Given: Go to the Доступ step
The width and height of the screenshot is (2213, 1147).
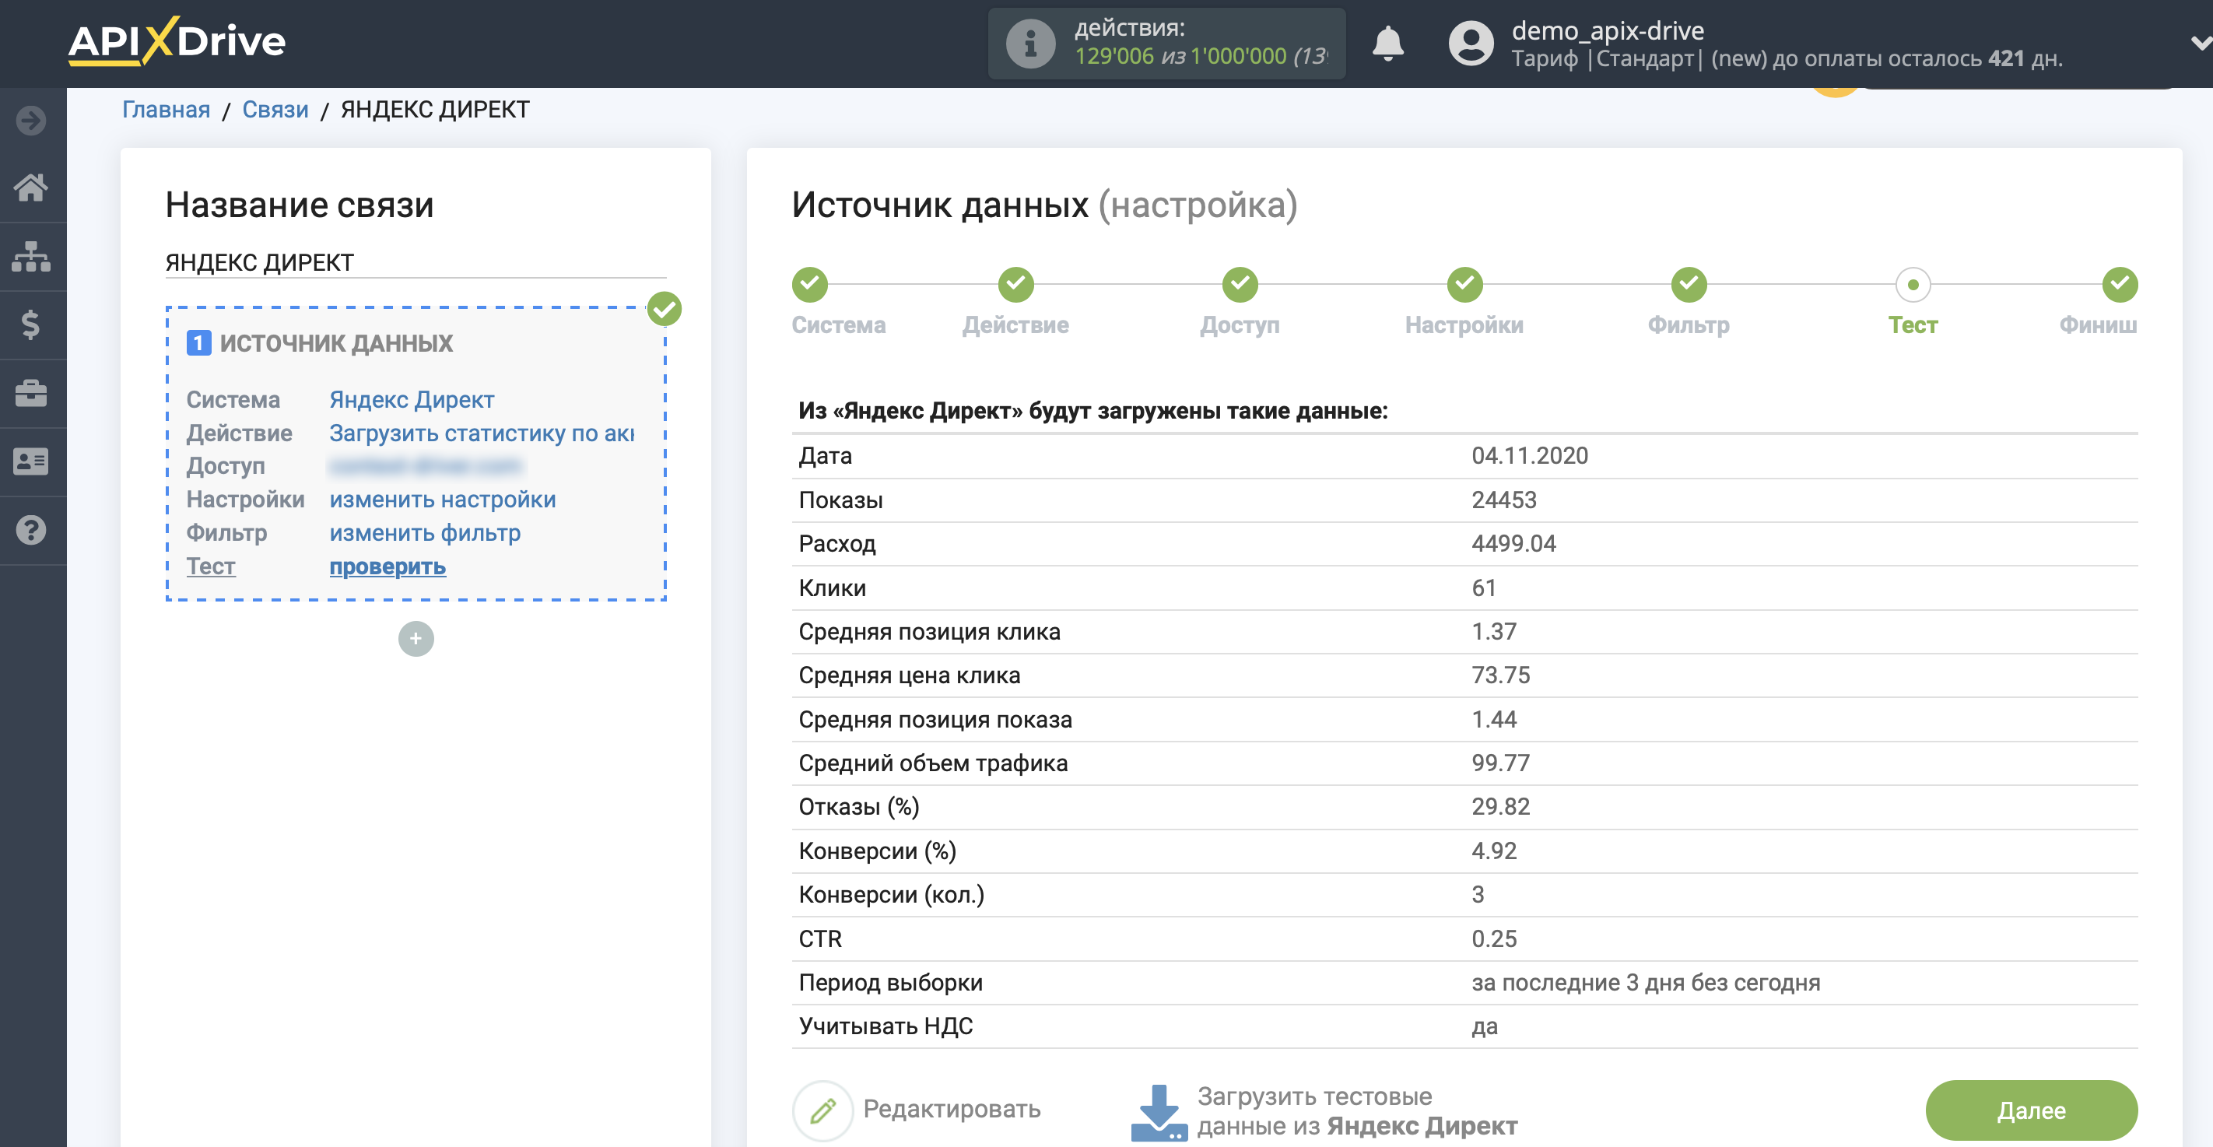Looking at the screenshot, I should [1240, 284].
